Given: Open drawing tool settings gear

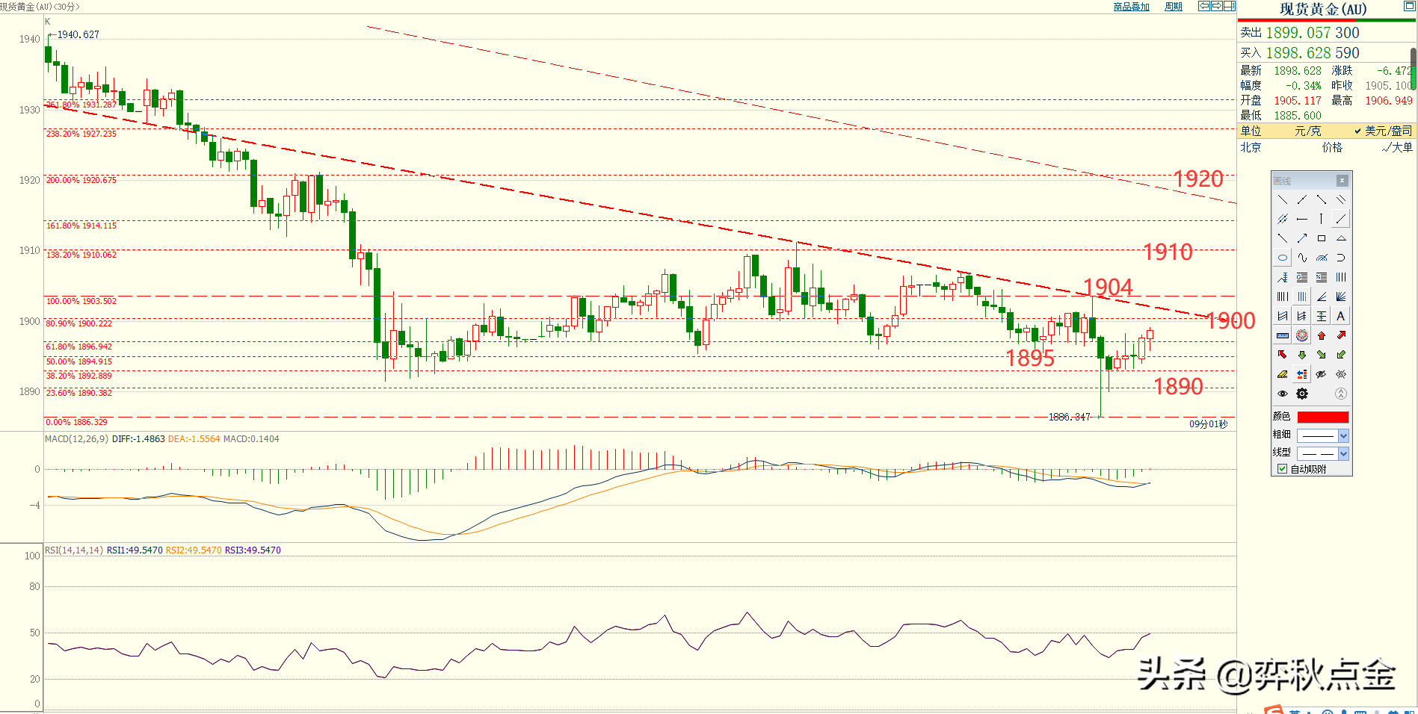Looking at the screenshot, I should point(1302,394).
